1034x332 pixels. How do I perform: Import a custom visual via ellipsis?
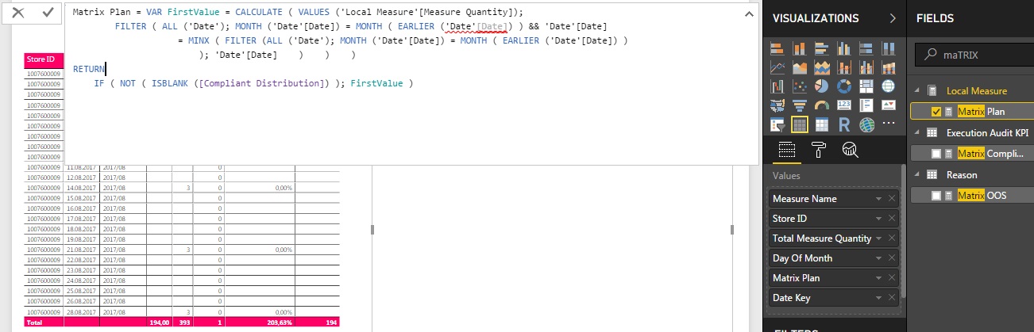point(888,124)
